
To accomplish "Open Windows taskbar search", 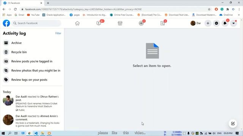I will [9, 133].
